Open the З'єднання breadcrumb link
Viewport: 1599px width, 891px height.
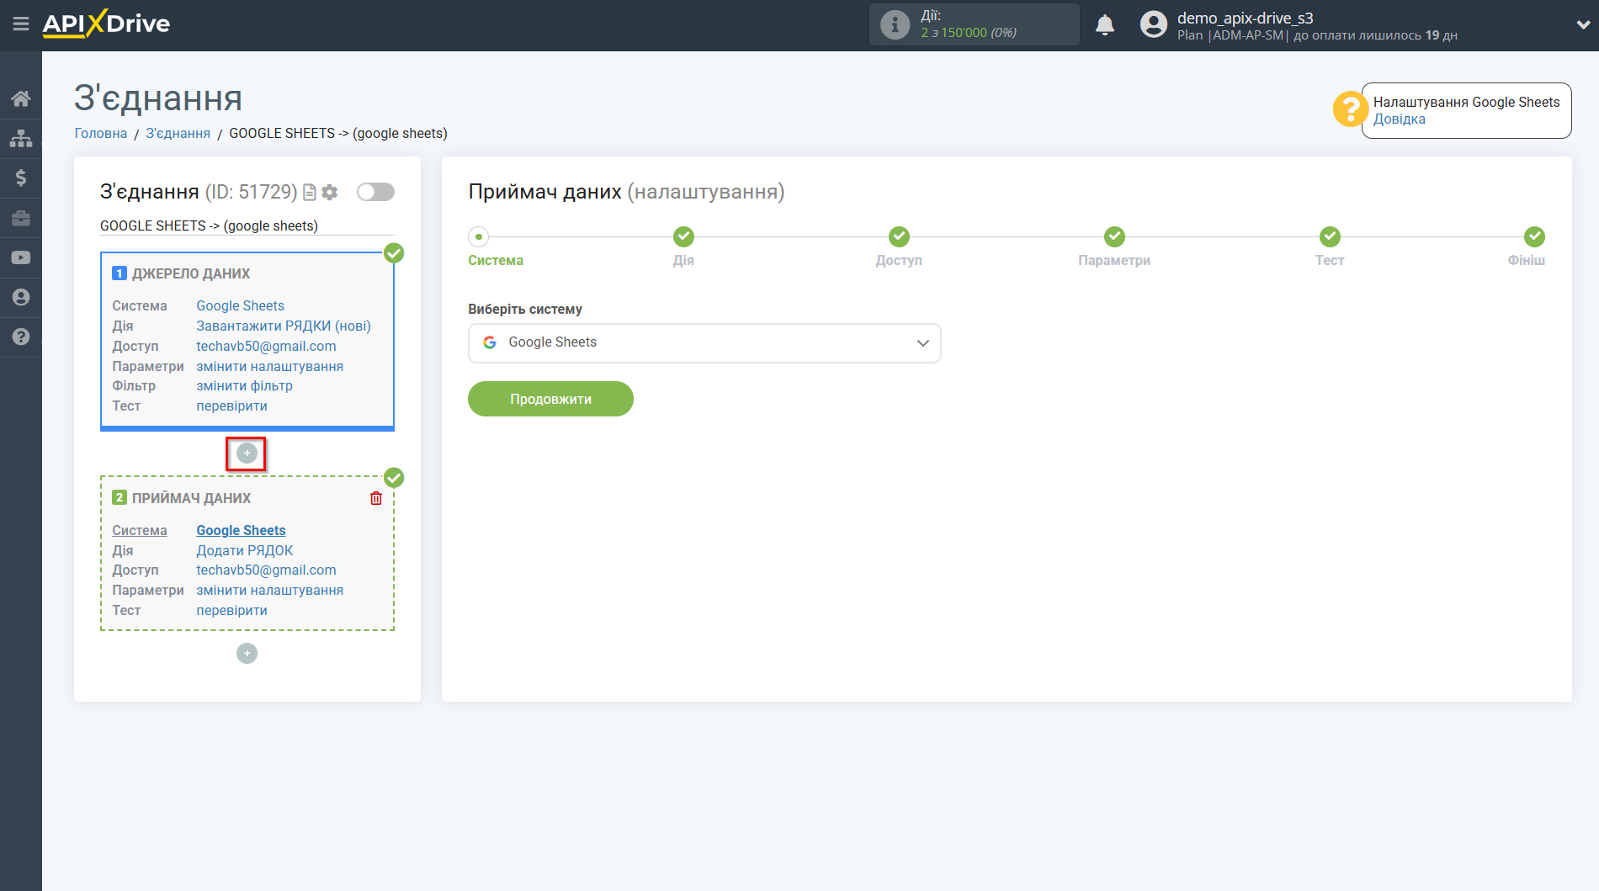[178, 134]
